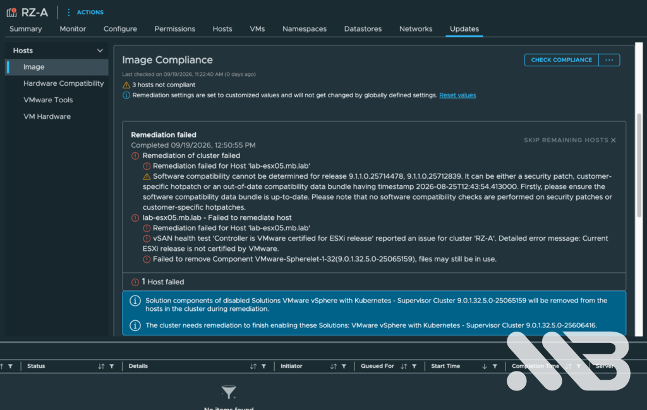Open Hardware Compatibility in sidebar
647x410 pixels.
click(64, 84)
